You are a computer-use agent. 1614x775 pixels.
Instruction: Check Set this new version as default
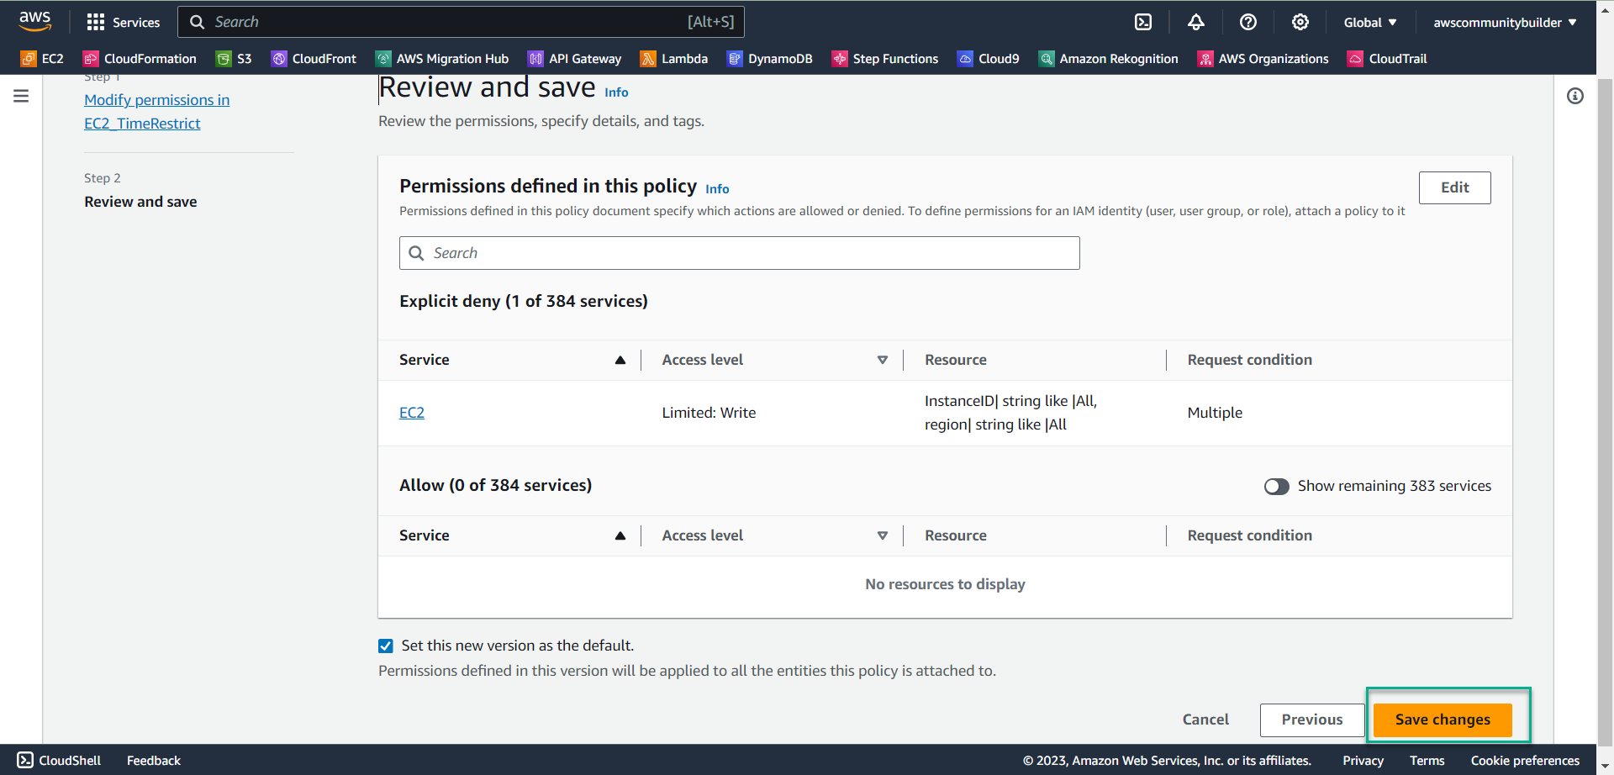pyautogui.click(x=386, y=646)
